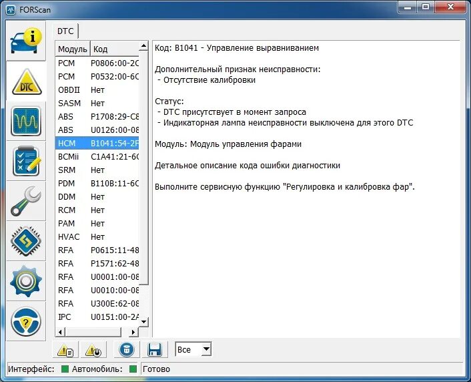The image size is (471, 382).
Task: Open the chip configuration and programming section
Action: click(26, 241)
